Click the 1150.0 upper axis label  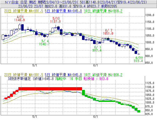click(150, 22)
